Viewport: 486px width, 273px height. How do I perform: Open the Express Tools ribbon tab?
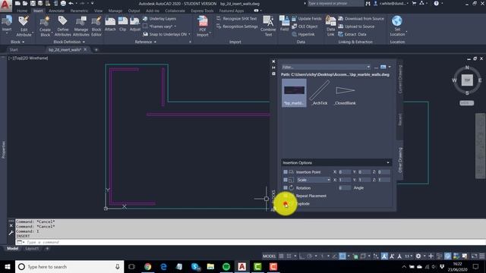coord(202,11)
